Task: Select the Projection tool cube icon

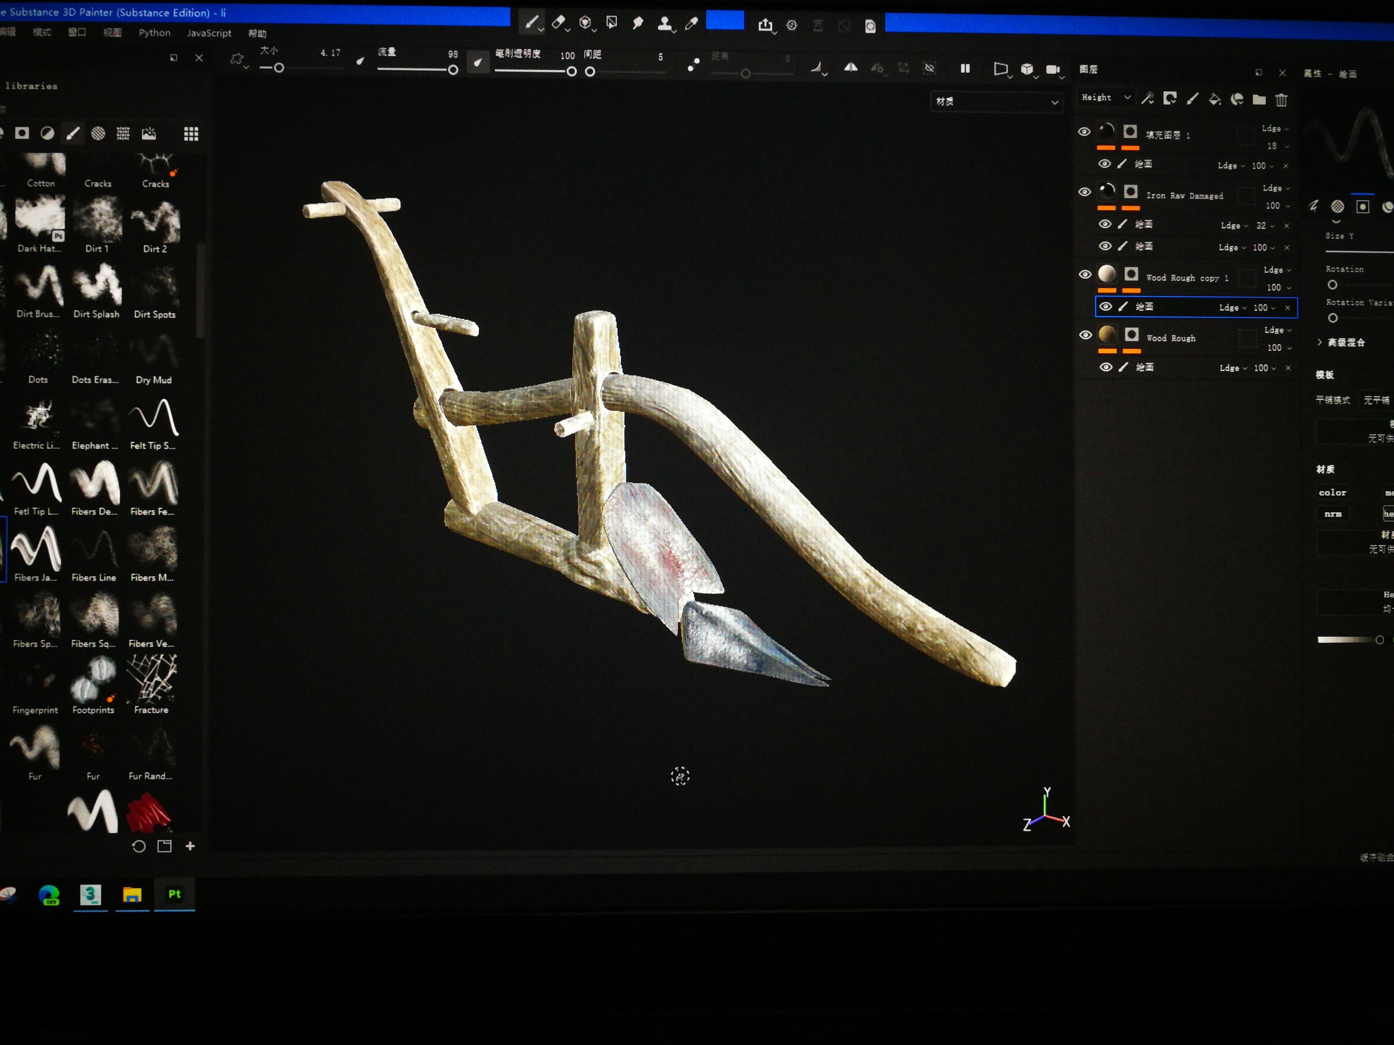Action: pyautogui.click(x=585, y=23)
